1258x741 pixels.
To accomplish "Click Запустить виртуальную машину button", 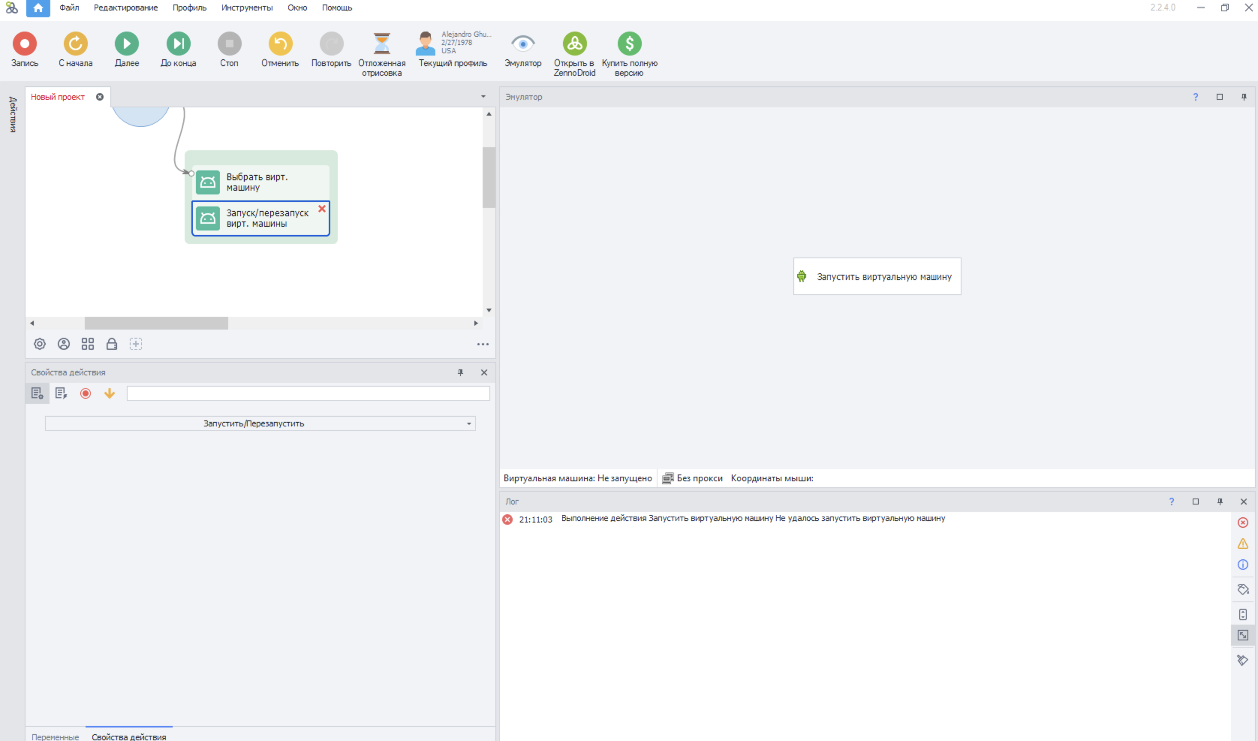I will (877, 277).
